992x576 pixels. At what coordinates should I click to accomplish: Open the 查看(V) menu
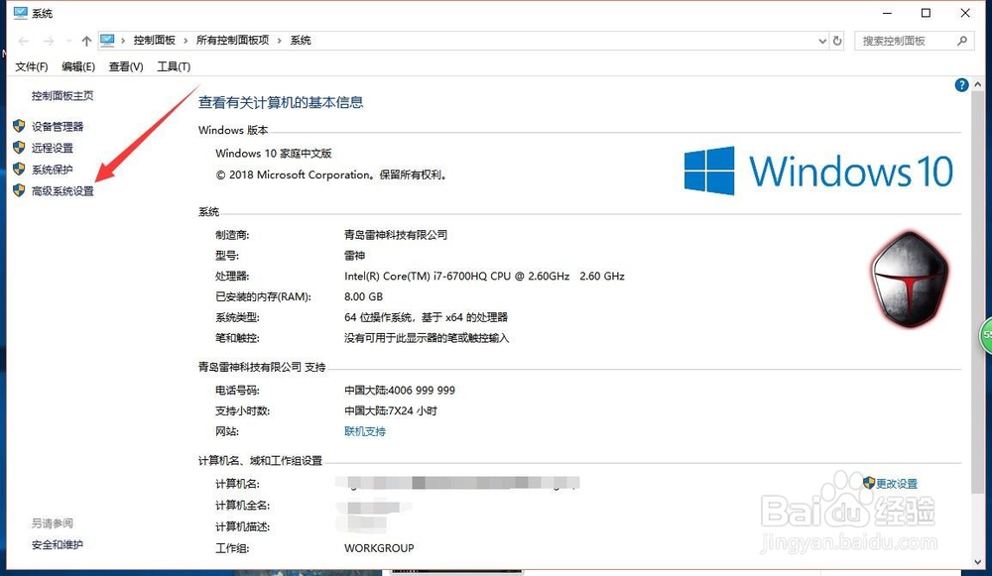coord(126,66)
